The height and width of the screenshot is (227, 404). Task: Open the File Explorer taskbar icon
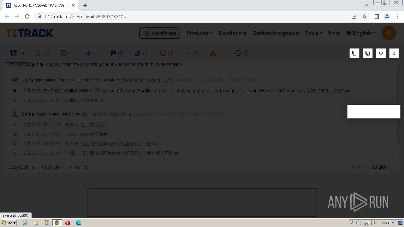pos(36,223)
